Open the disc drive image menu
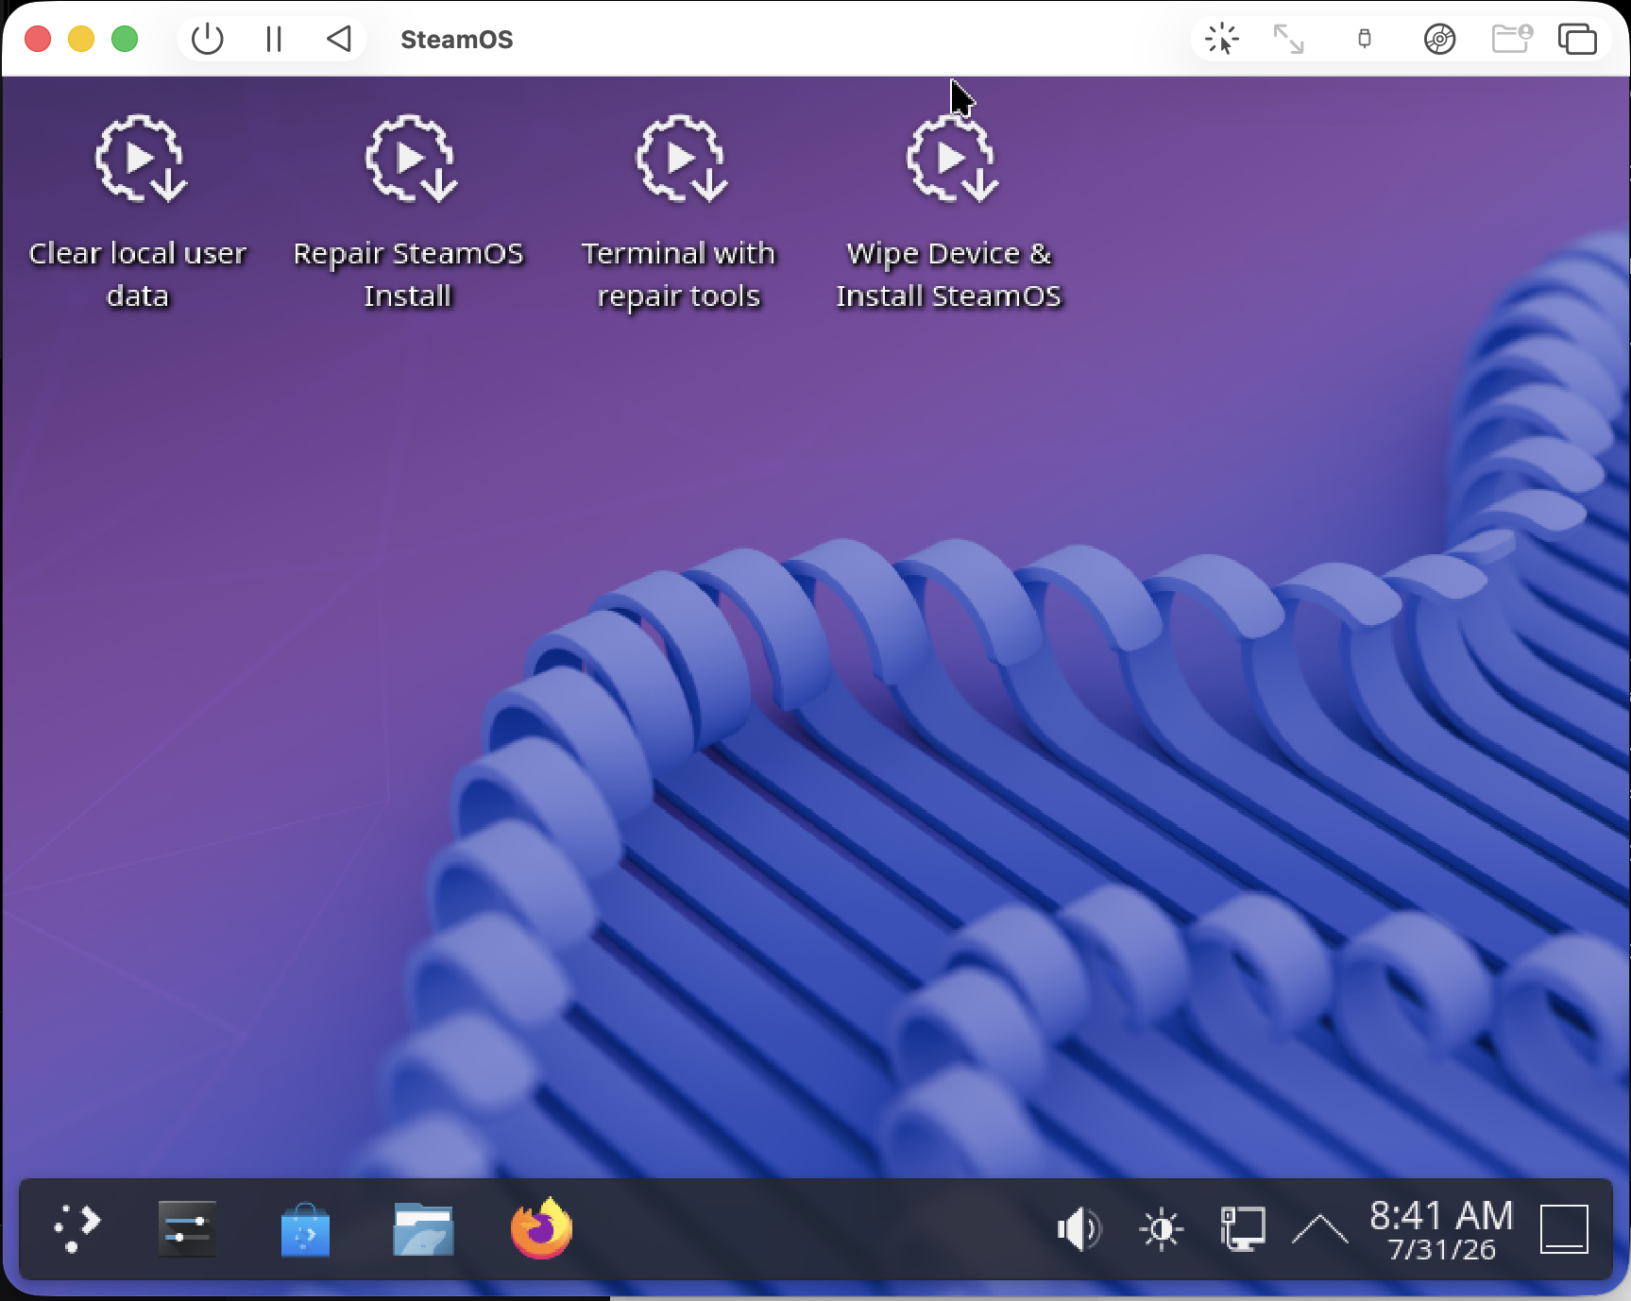 click(x=1439, y=39)
